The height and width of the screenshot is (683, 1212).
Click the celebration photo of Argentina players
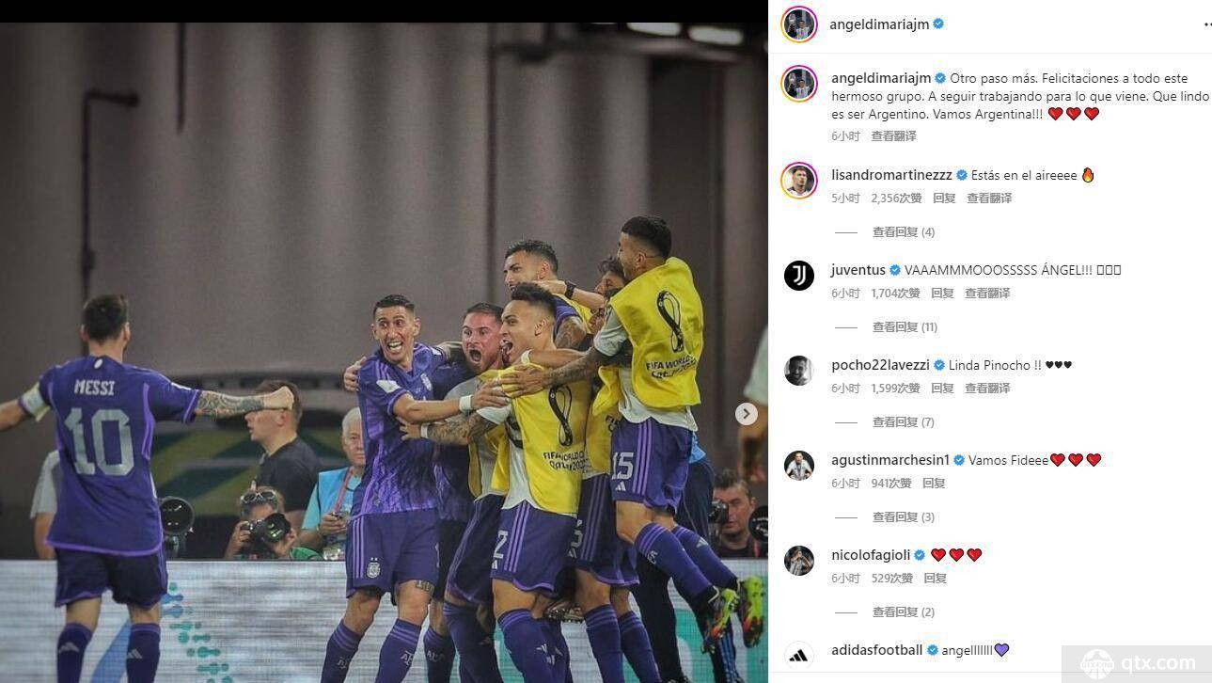(384, 353)
